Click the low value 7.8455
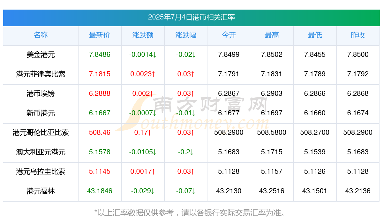The image size is (383, 223). (315, 55)
